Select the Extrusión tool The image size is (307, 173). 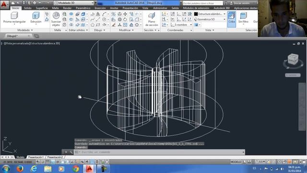pyautogui.click(x=36, y=18)
